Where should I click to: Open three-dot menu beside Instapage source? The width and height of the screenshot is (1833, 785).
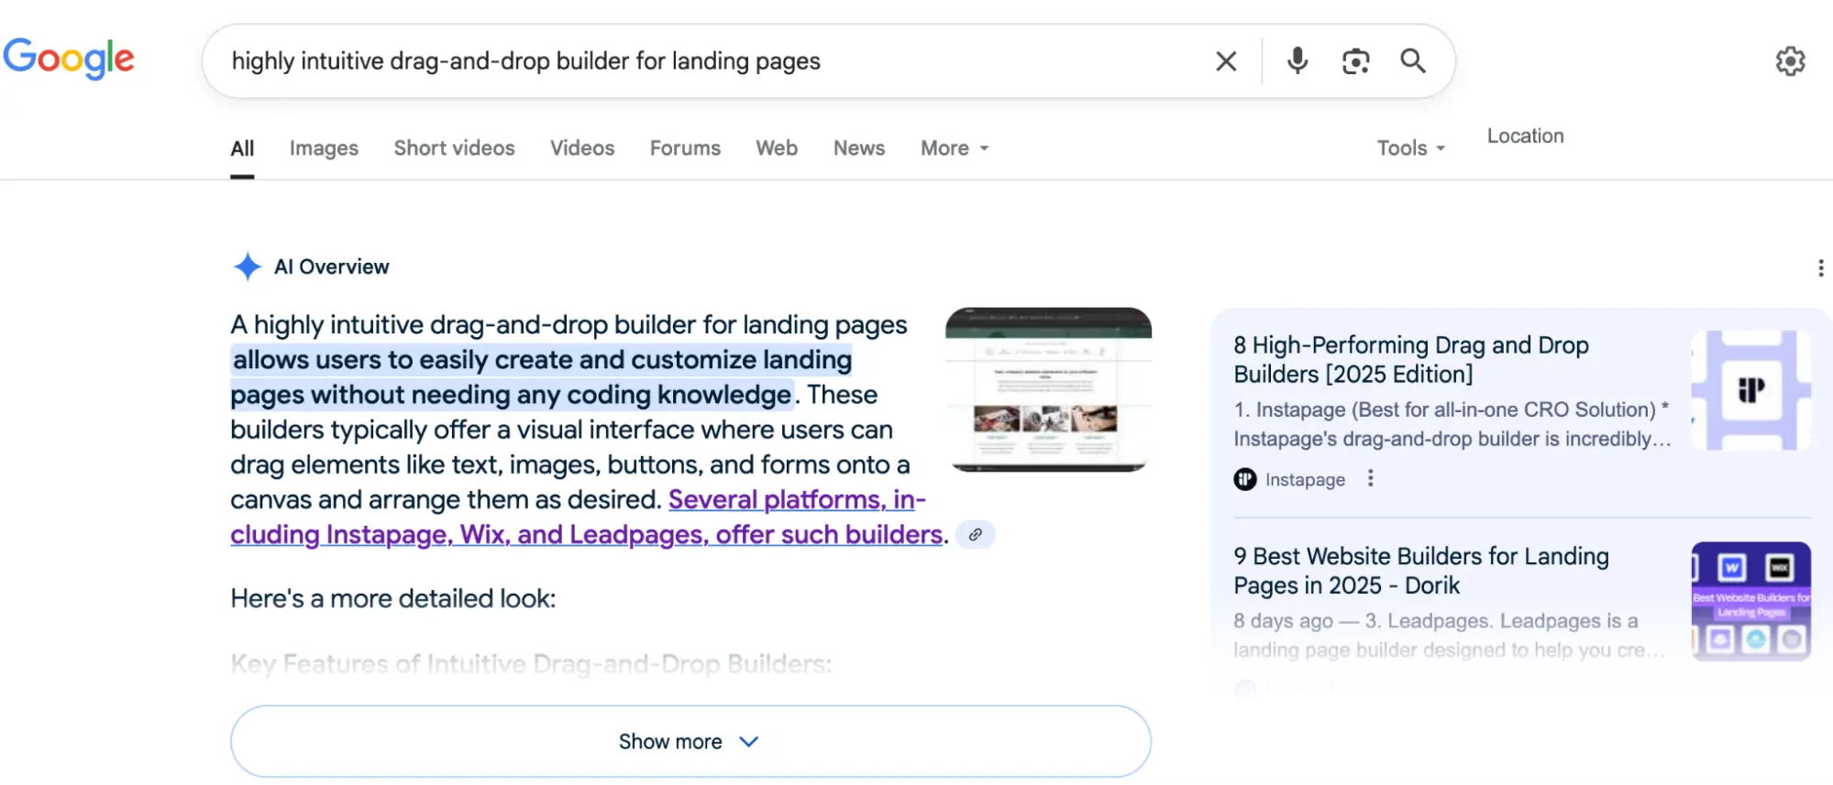coord(1370,478)
